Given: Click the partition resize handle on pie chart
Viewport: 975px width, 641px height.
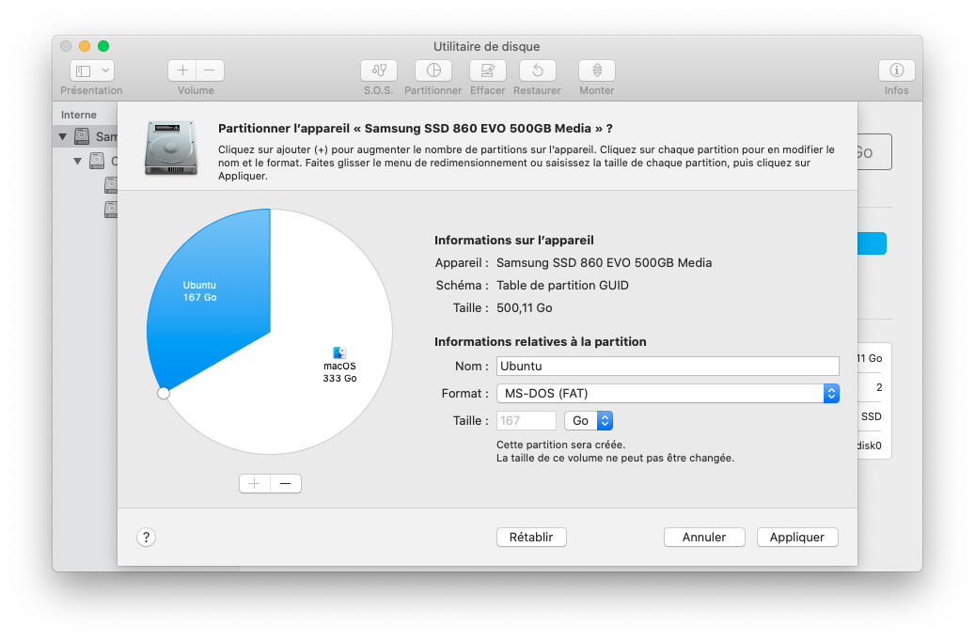Looking at the screenshot, I should click(164, 393).
